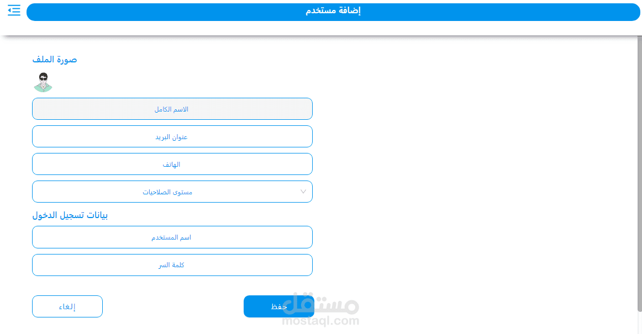Click the كلمة السر password field
This screenshot has width=642, height=334.
tap(172, 265)
